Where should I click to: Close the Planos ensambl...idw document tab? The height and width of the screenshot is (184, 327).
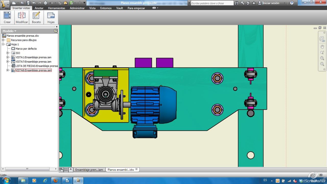[x=136, y=169]
